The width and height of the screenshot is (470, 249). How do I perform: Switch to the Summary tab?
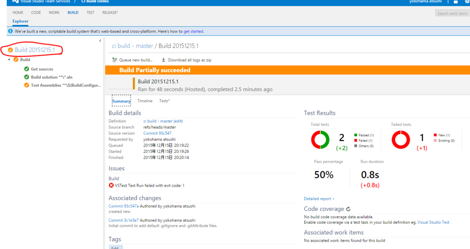click(x=121, y=101)
